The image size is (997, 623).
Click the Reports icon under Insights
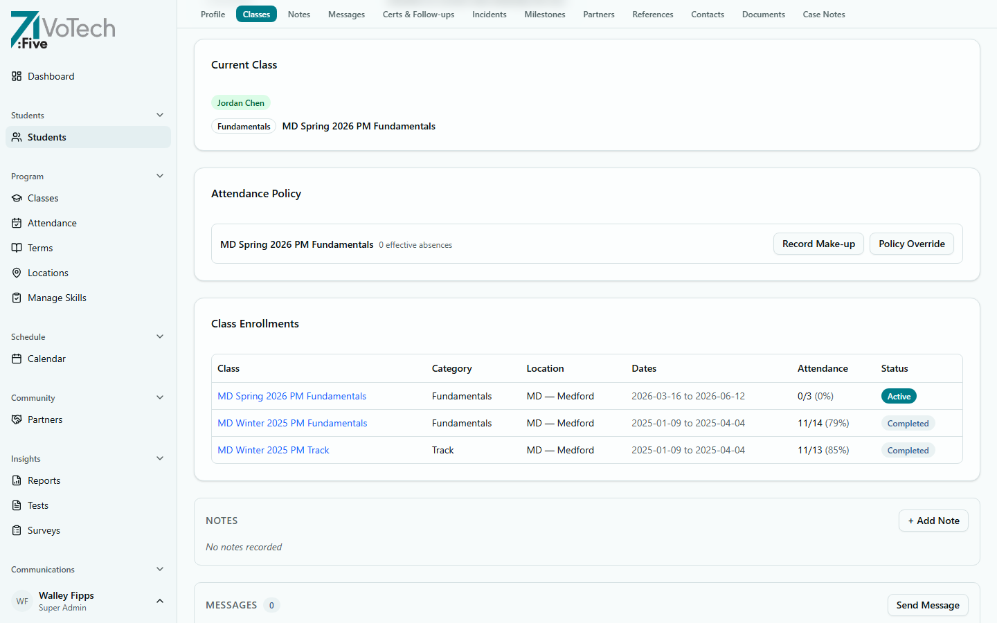(x=17, y=480)
